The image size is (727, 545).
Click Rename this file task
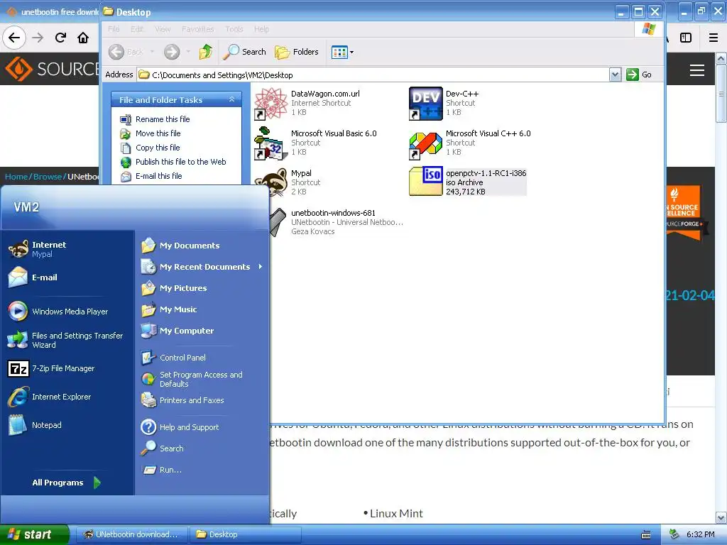[155, 119]
